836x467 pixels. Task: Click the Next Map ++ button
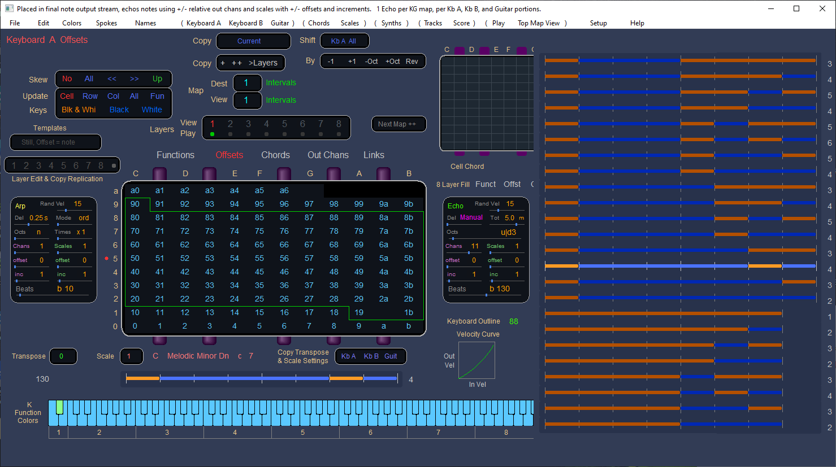pos(398,124)
